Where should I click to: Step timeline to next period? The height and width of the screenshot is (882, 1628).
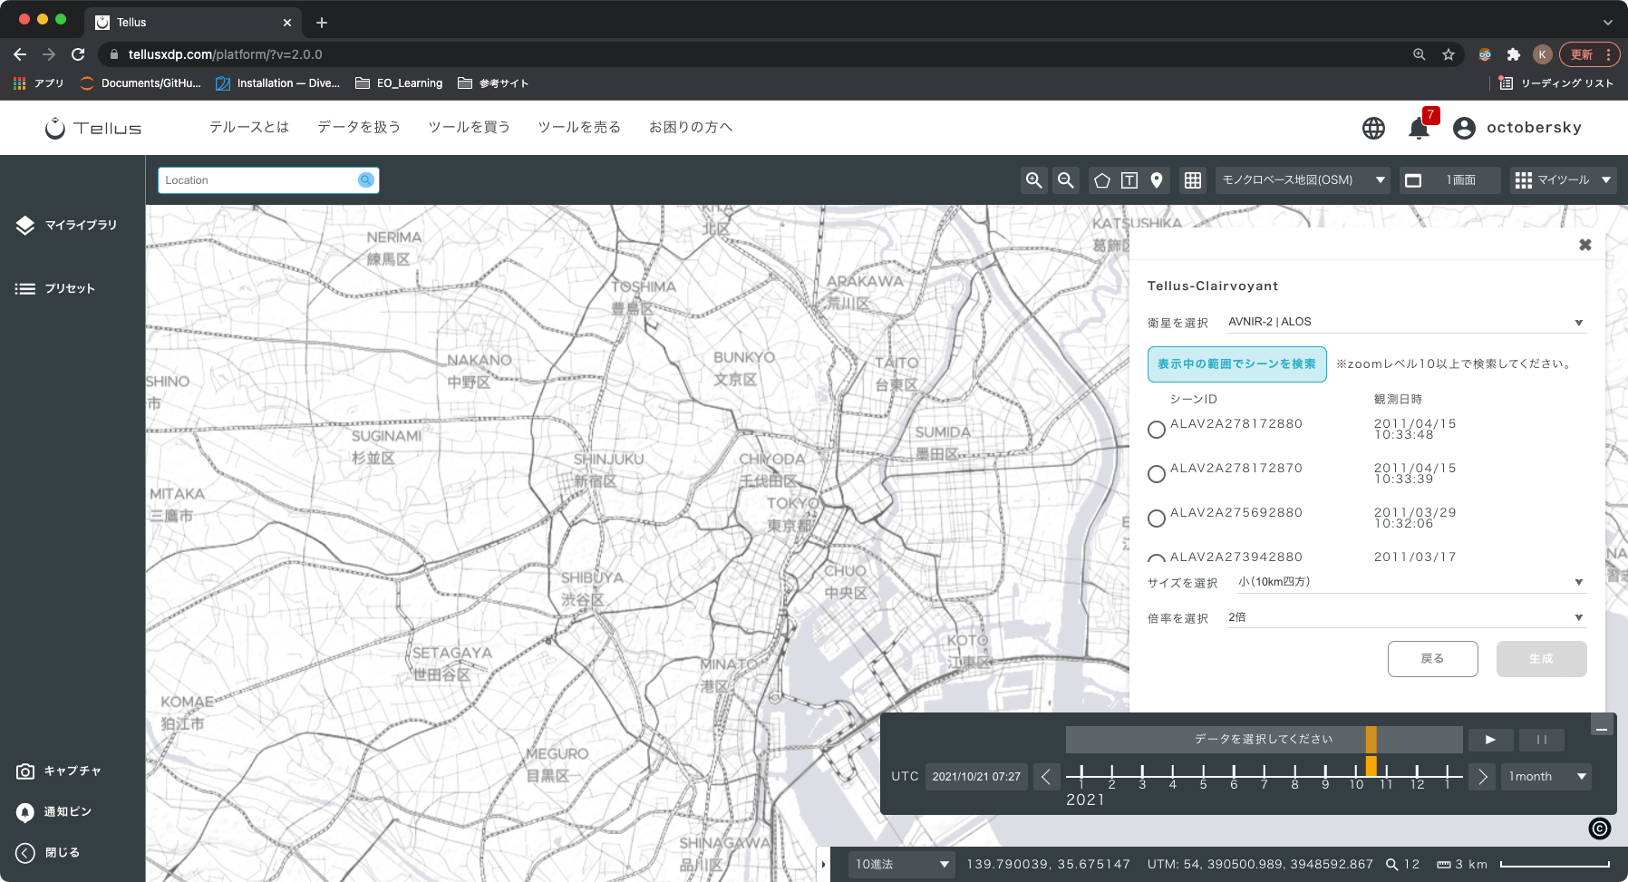click(x=1482, y=777)
